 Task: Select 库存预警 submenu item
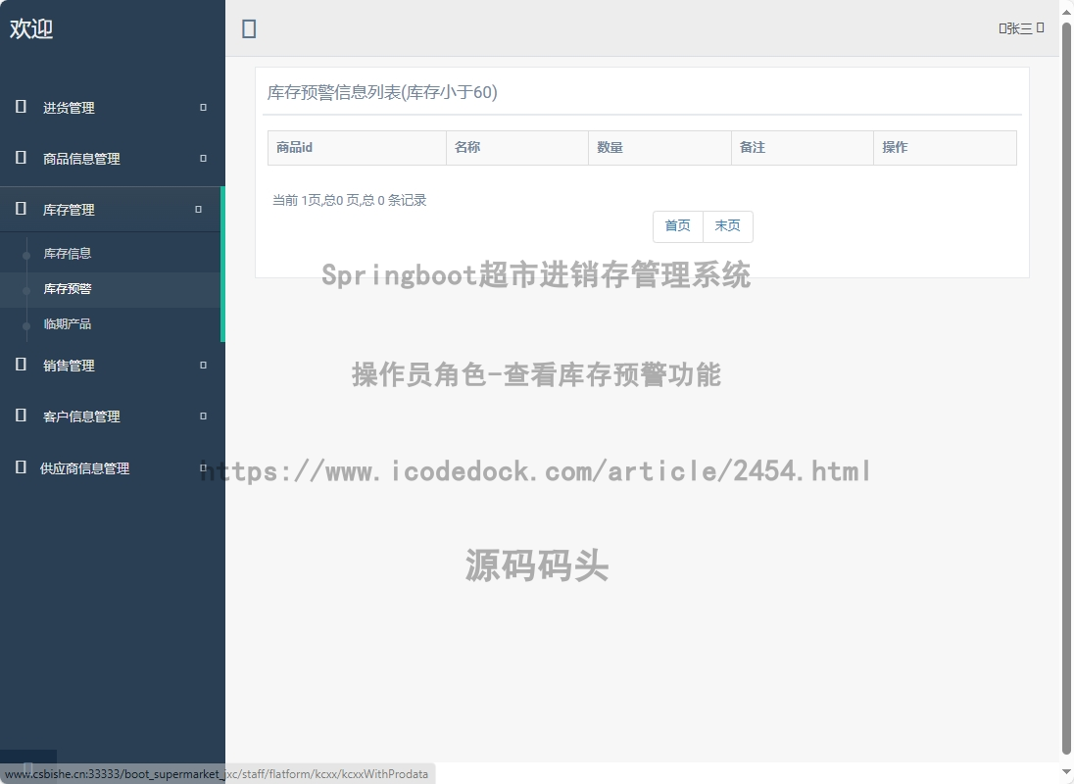pos(67,289)
